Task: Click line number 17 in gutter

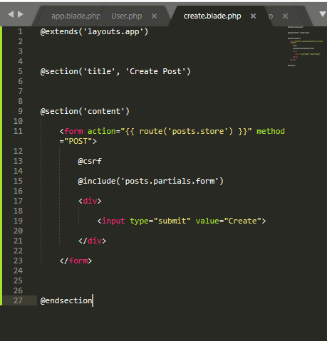Action: [x=18, y=201]
